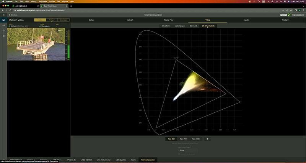Switch to JPEG XS HDR service

(x=86, y=160)
